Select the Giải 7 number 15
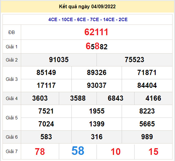The width and height of the screenshot is (175, 161). 153,152
